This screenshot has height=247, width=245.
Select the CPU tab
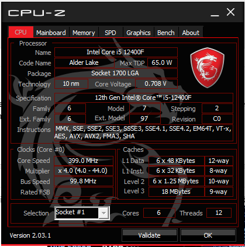tap(21, 32)
